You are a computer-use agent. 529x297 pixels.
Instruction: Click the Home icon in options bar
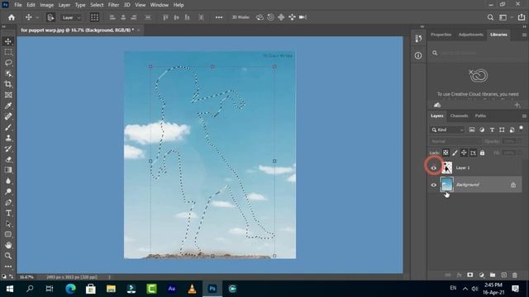(x=12, y=17)
